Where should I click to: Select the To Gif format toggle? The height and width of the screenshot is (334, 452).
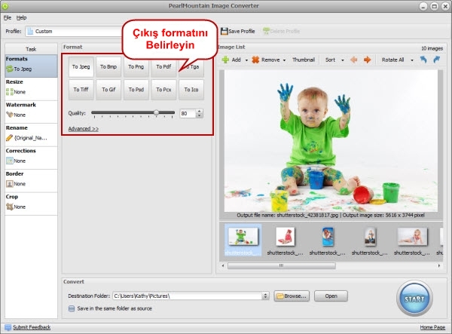(108, 89)
